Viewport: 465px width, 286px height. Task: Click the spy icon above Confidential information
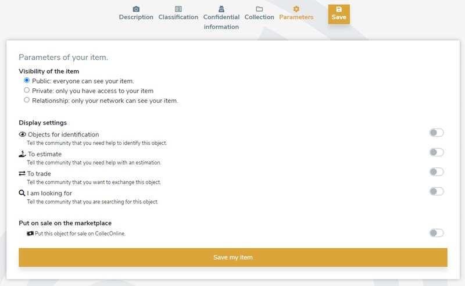coord(221,9)
